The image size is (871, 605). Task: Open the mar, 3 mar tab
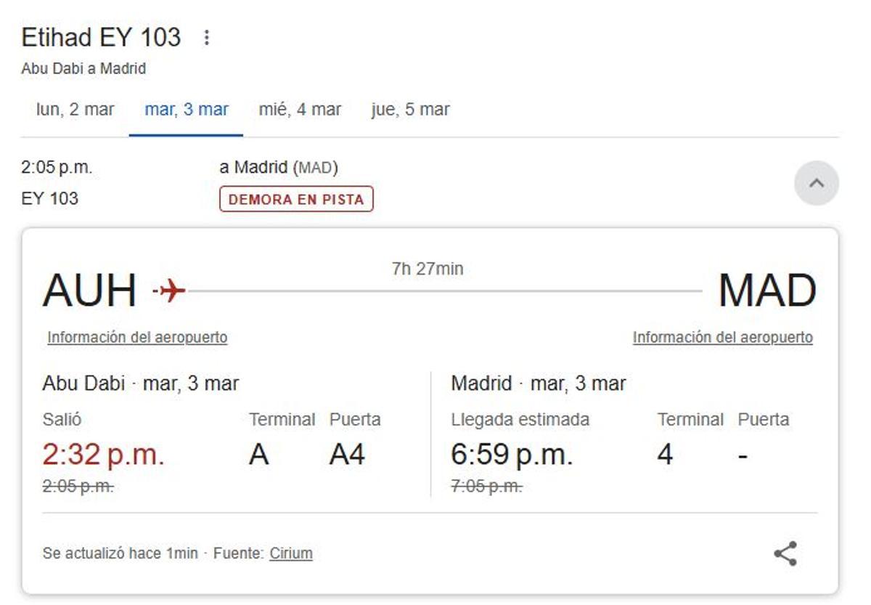[187, 110]
